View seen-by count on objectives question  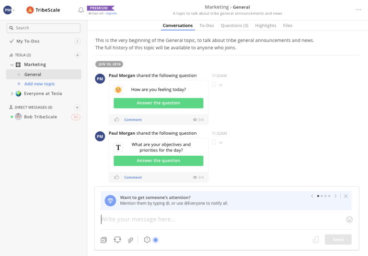198,177
